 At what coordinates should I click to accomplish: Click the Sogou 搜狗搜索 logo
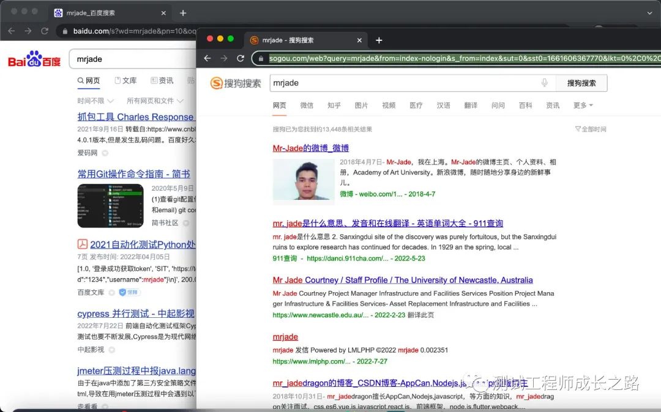(236, 83)
